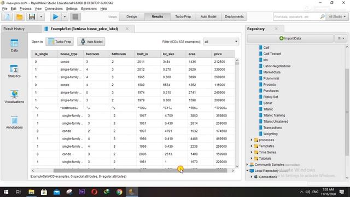The image size is (350, 197).
Task: Close the Repository panel
Action: coord(276,29)
